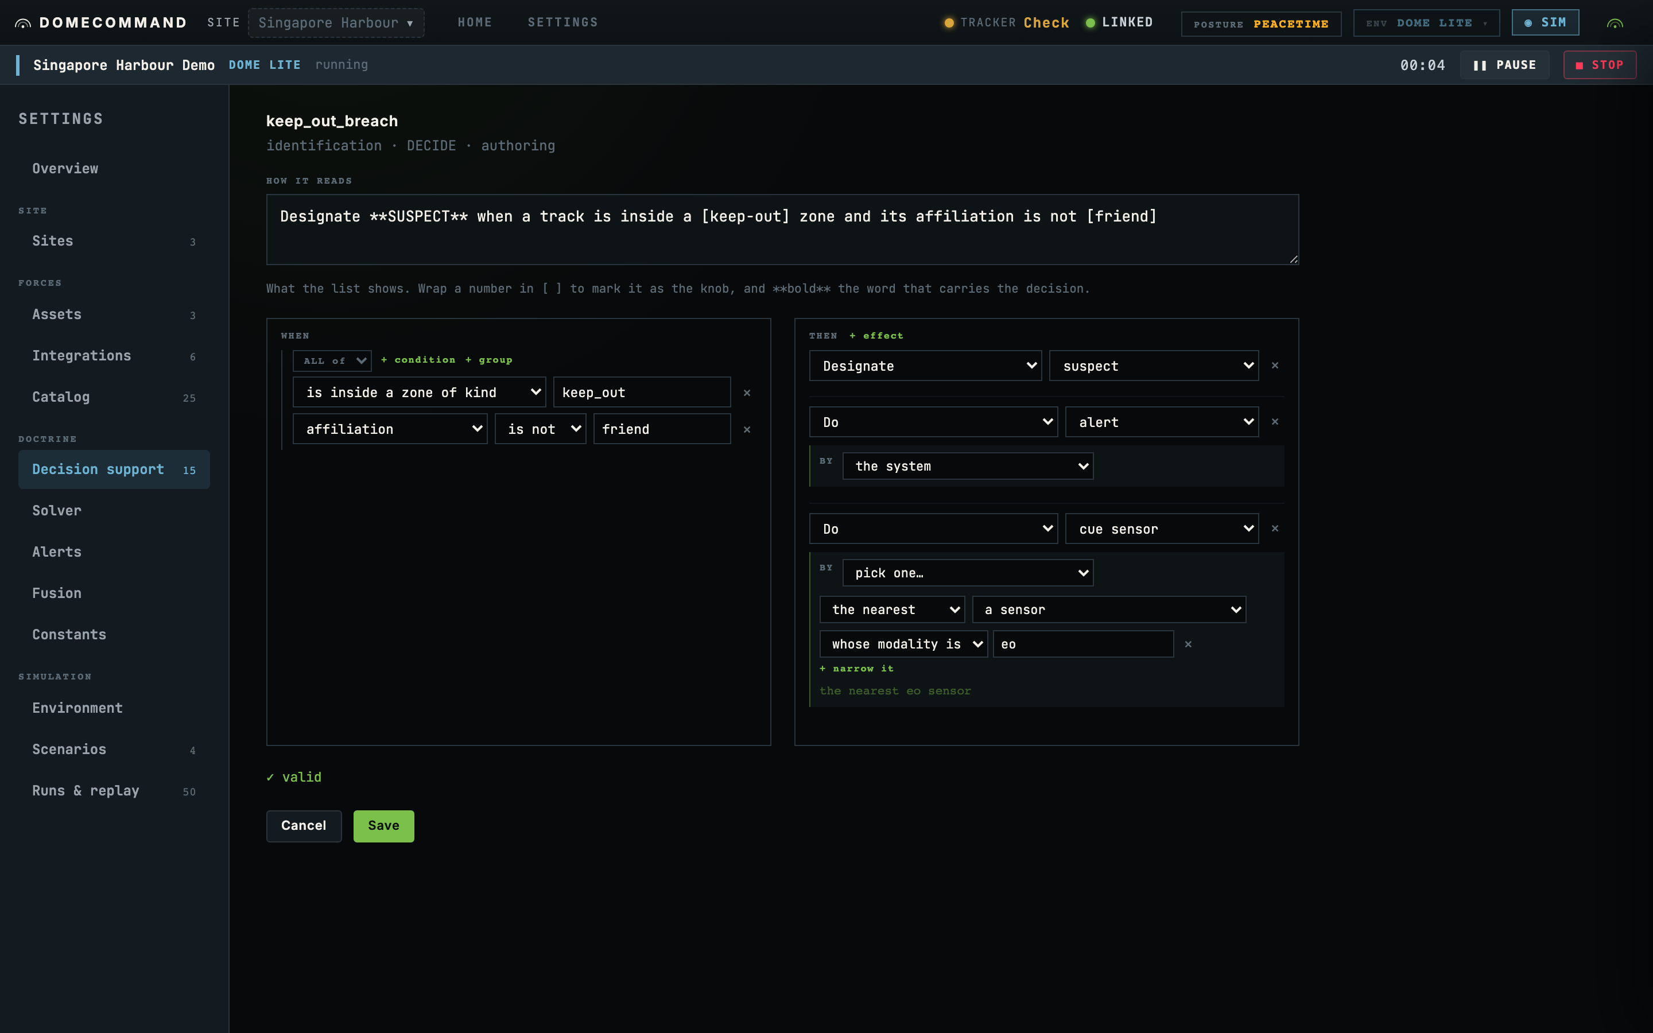Image resolution: width=1653 pixels, height=1033 pixels.
Task: Open the suspect value dropdown
Action: click(x=1154, y=366)
